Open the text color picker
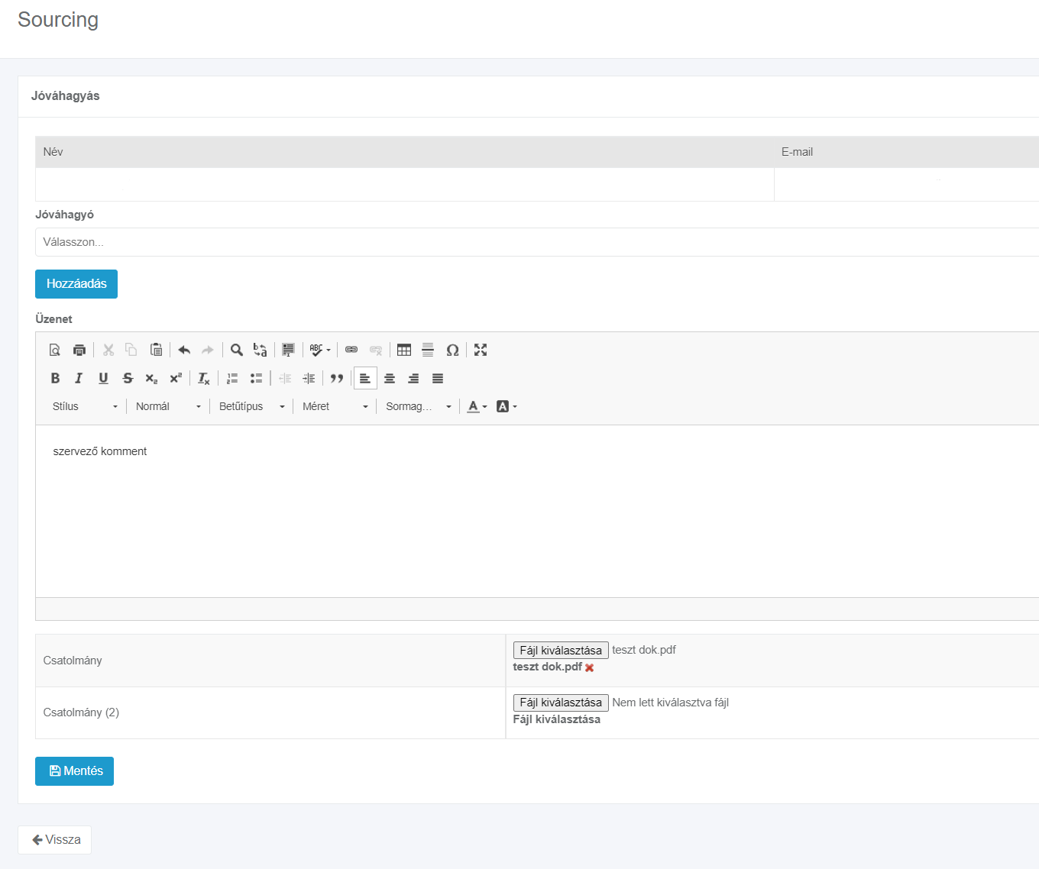The width and height of the screenshot is (1039, 869). tap(477, 406)
